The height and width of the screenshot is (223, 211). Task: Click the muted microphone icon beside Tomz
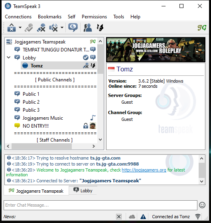click(86, 65)
